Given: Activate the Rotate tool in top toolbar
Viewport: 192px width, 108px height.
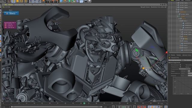Looking at the screenshot, I should (x=22, y=1).
